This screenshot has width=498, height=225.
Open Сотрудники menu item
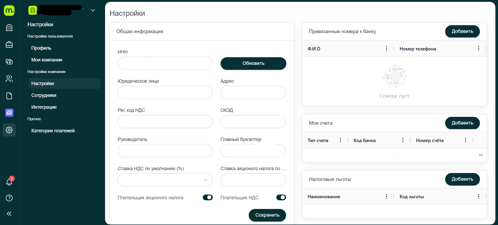44,95
